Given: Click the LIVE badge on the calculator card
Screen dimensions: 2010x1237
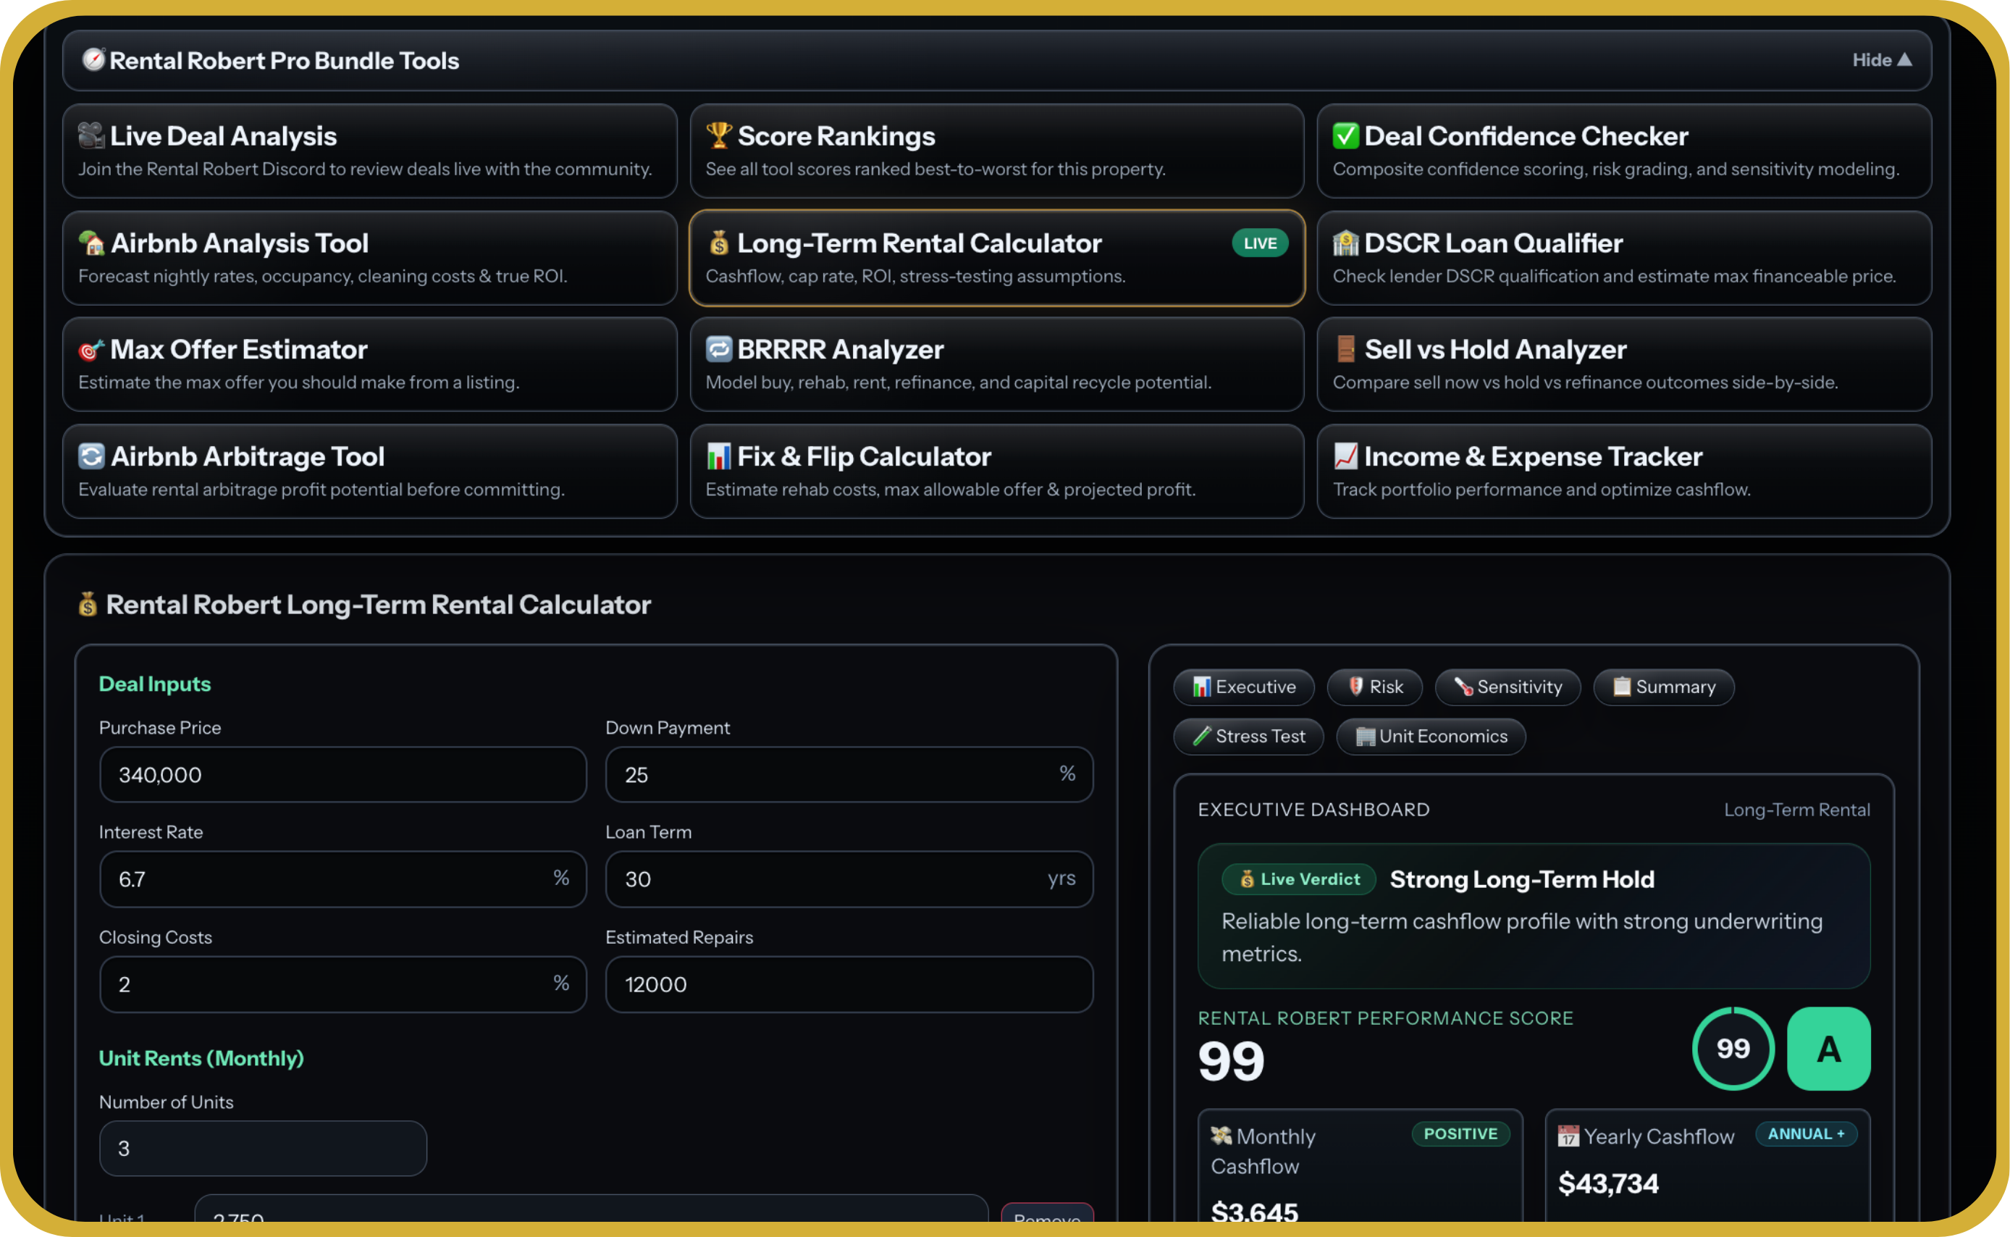Looking at the screenshot, I should (x=1259, y=242).
